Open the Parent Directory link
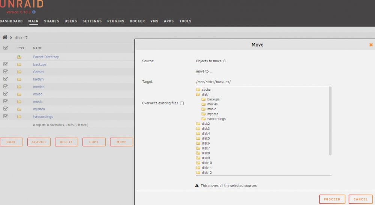Image resolution: width=375 pixels, height=205 pixels. [46, 57]
